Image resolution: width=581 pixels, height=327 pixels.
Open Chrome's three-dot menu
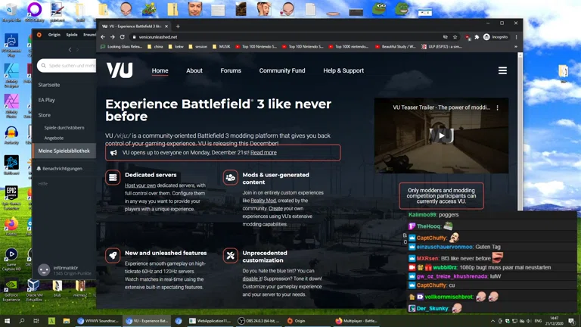pos(516,37)
